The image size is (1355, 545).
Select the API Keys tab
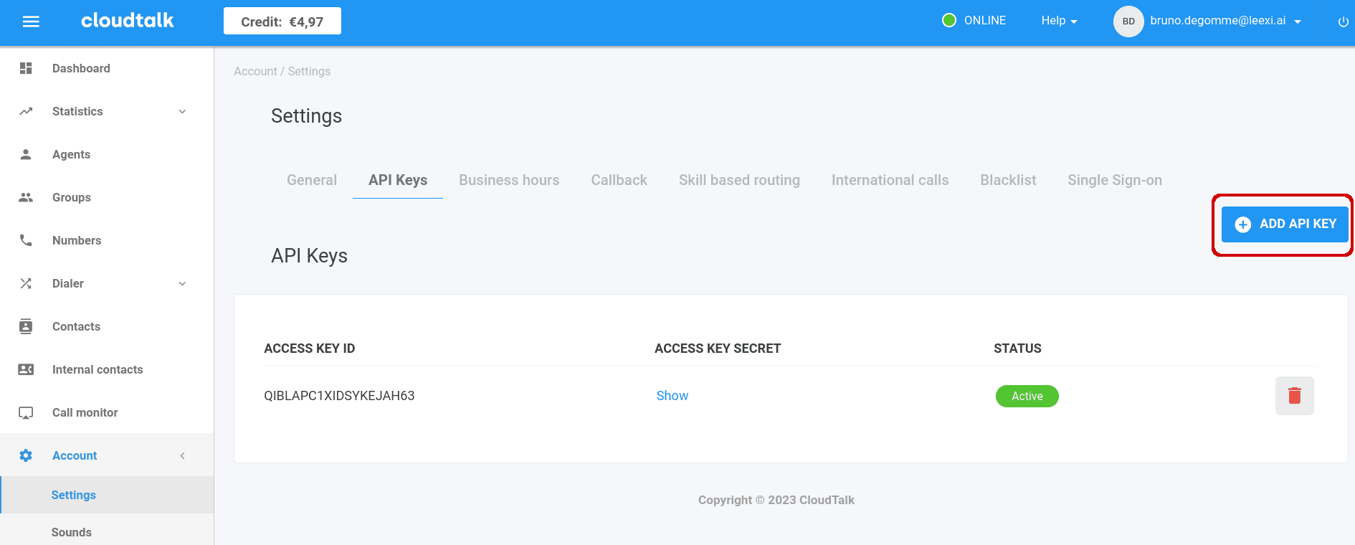398,180
